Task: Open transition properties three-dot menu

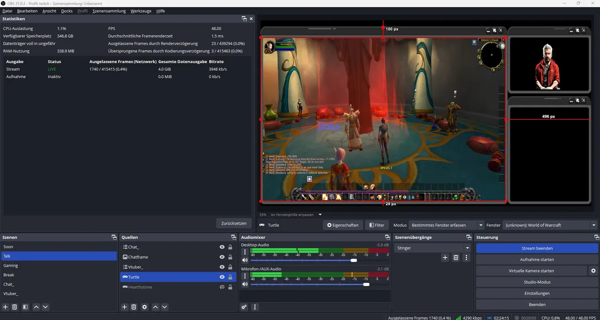Action: click(x=466, y=257)
